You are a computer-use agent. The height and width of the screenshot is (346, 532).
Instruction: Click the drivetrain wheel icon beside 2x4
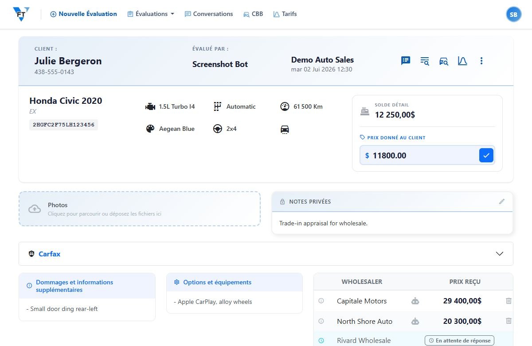click(218, 129)
